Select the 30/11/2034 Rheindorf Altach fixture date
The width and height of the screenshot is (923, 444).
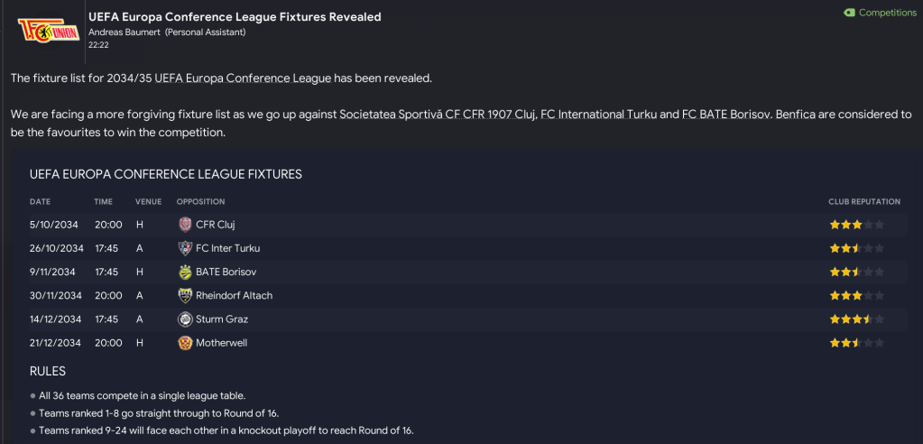tap(56, 295)
